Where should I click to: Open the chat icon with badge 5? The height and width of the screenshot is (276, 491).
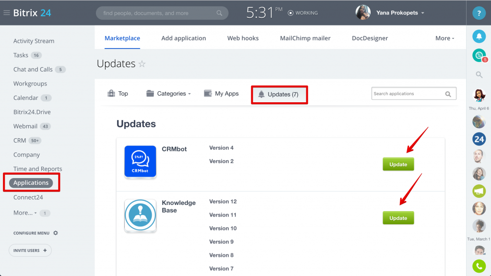479,56
